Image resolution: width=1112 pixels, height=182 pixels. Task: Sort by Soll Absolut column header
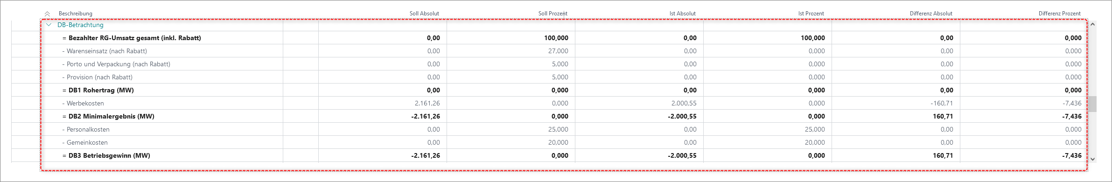pos(424,14)
